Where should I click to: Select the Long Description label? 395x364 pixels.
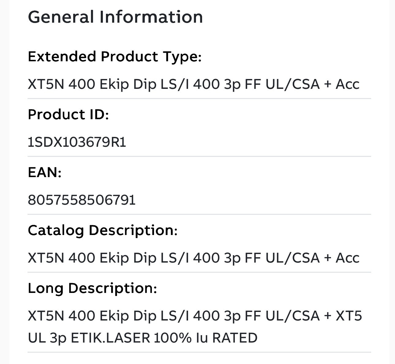coord(92,288)
